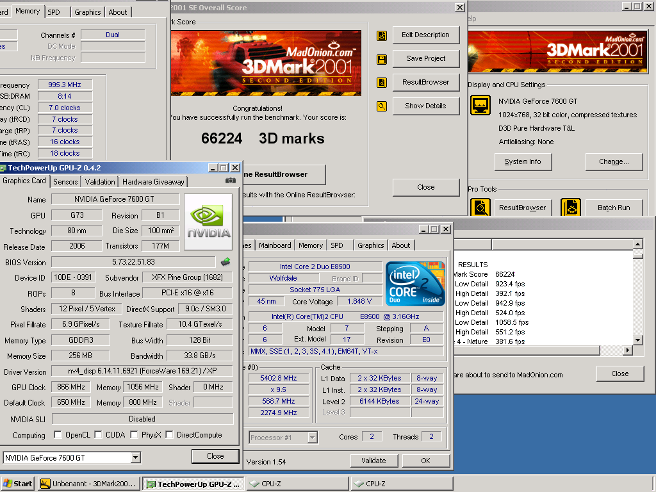Click the results list horizontal scroll right arrow
The width and height of the screenshot is (656, 492).
click(627, 350)
